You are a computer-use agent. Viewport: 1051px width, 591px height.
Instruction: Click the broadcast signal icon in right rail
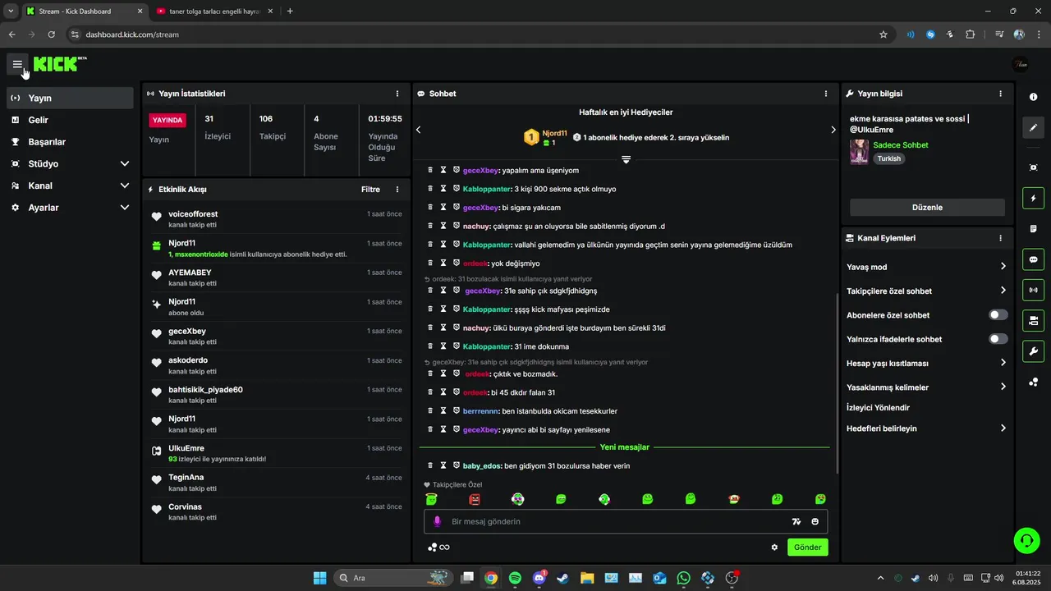pos(1033,290)
